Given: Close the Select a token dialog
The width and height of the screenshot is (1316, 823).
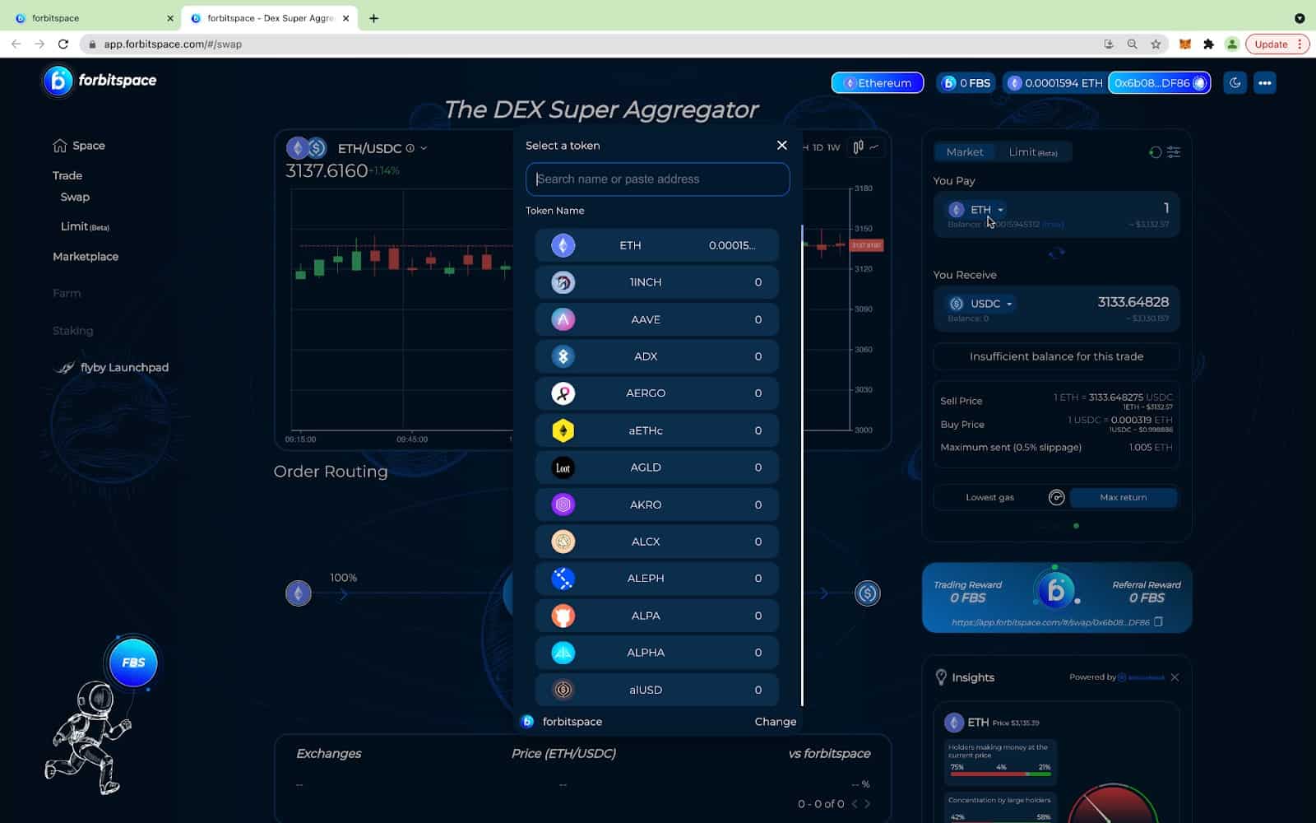Looking at the screenshot, I should 781,145.
